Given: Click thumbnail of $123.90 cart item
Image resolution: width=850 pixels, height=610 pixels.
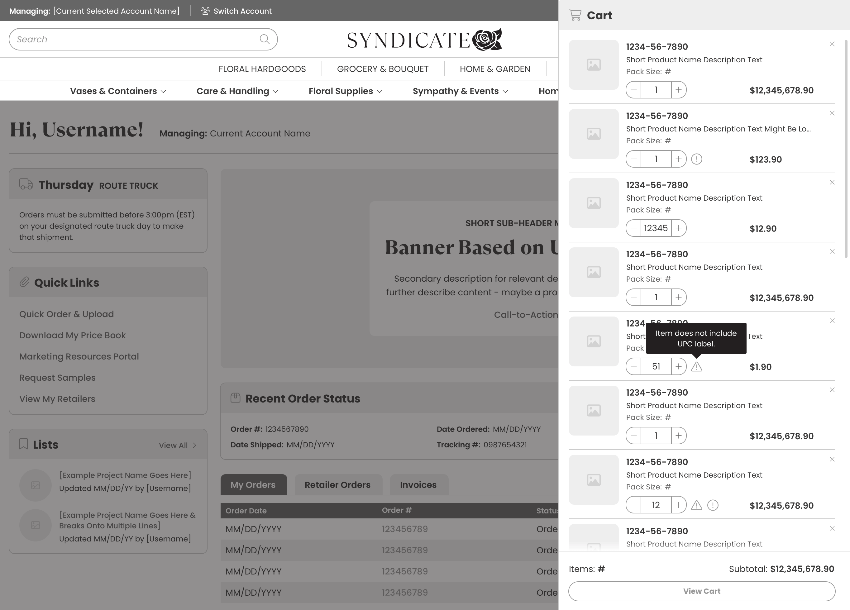Looking at the screenshot, I should pos(594,134).
